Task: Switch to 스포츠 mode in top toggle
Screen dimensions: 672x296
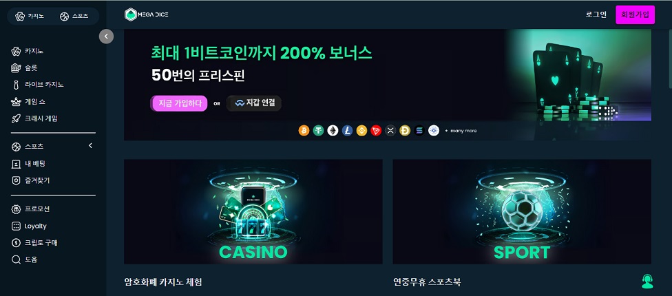Action: [74, 17]
